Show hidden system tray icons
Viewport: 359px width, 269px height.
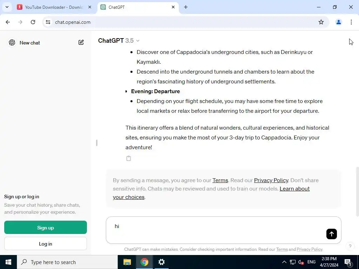284,262
